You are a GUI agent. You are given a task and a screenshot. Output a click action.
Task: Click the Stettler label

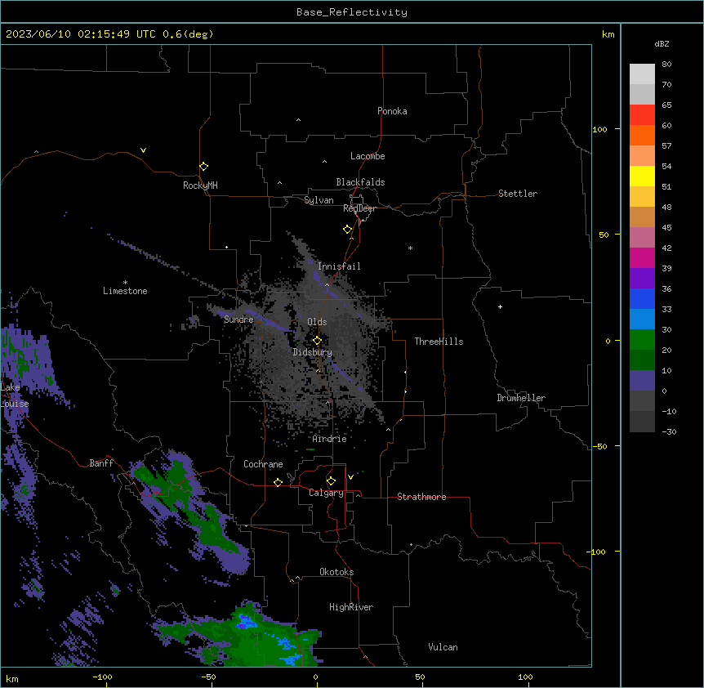tap(518, 194)
